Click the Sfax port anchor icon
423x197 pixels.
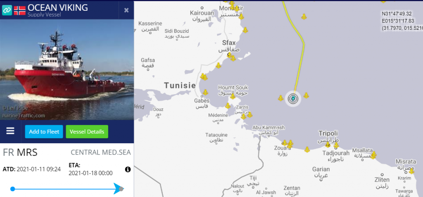230,56
